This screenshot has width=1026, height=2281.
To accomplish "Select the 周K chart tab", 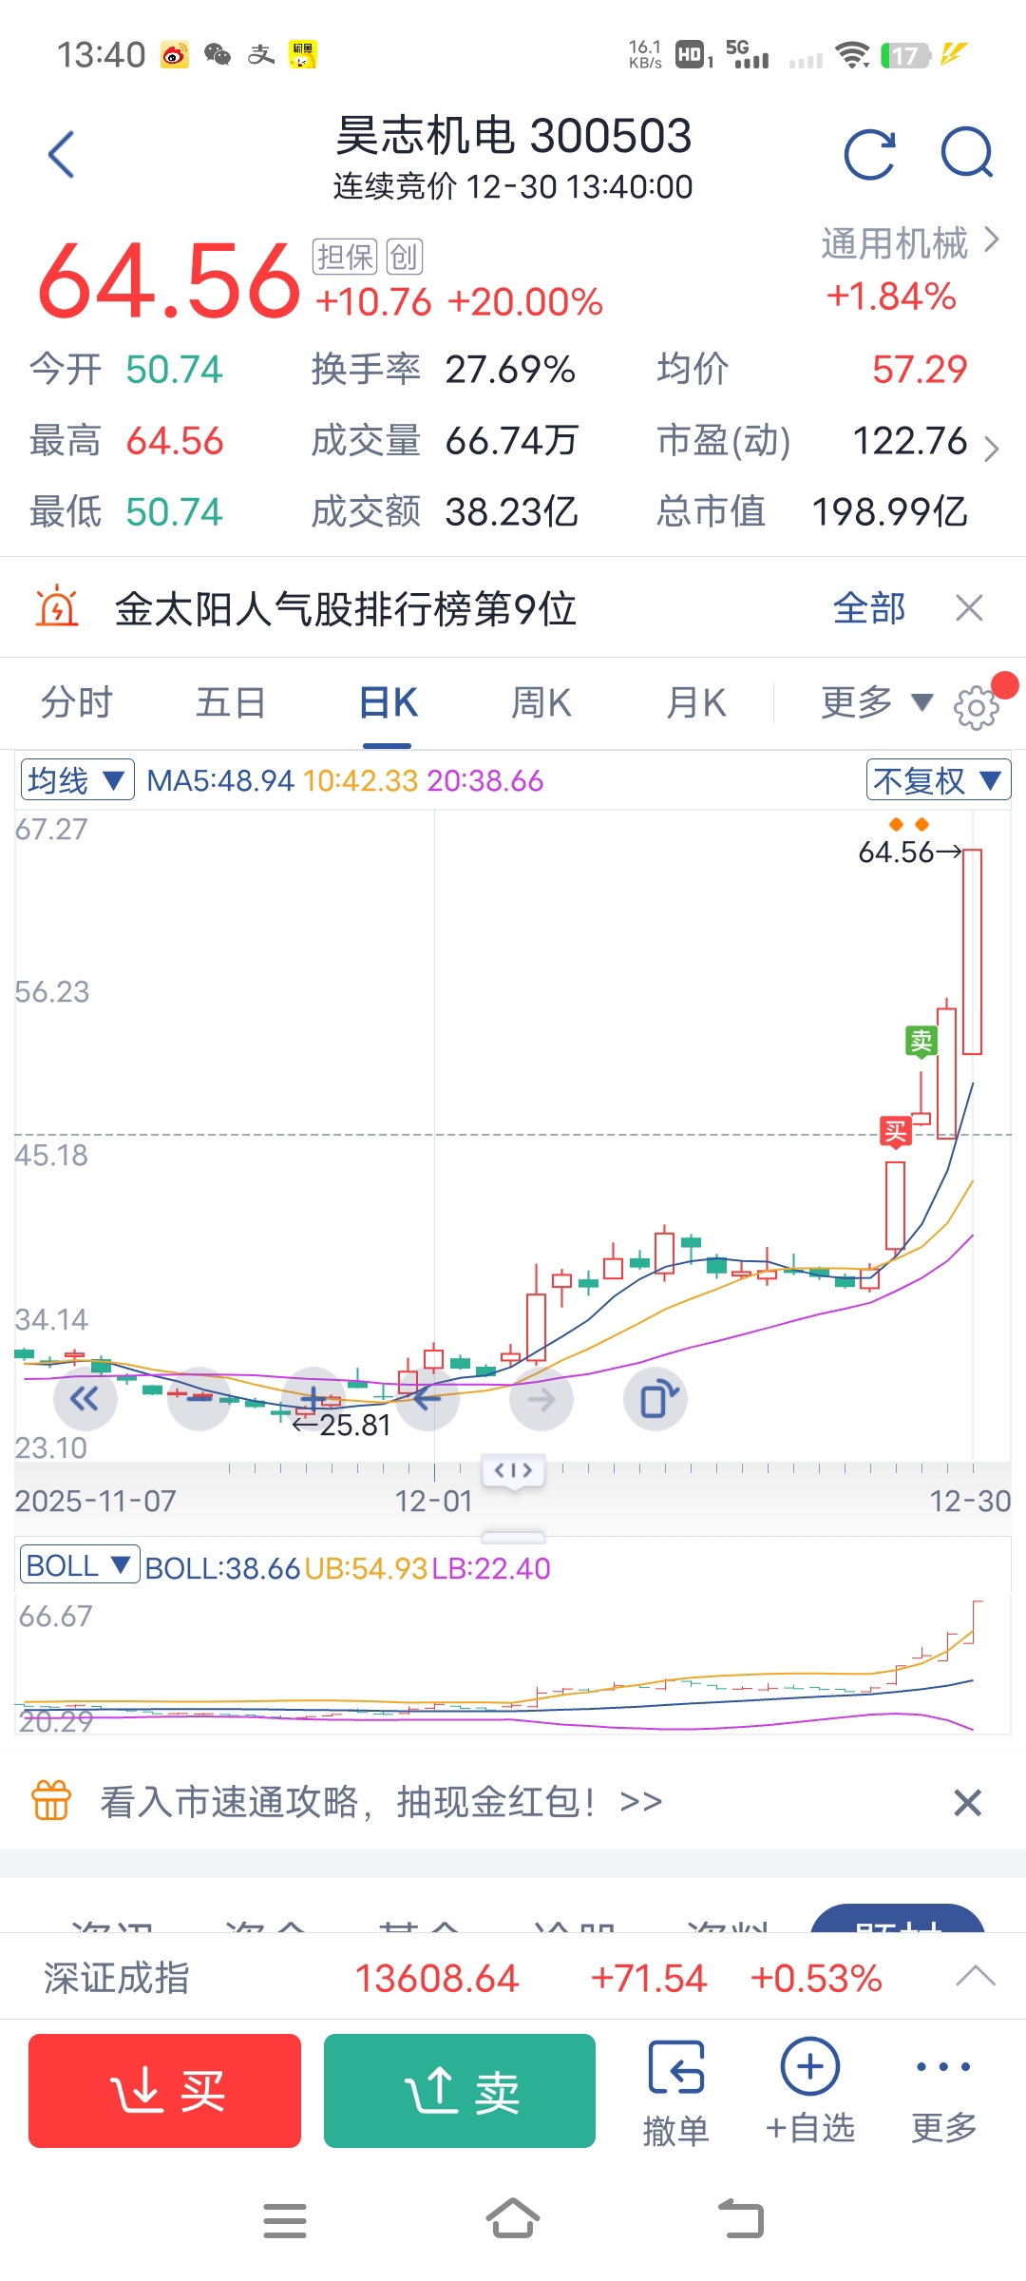I will pos(541,703).
